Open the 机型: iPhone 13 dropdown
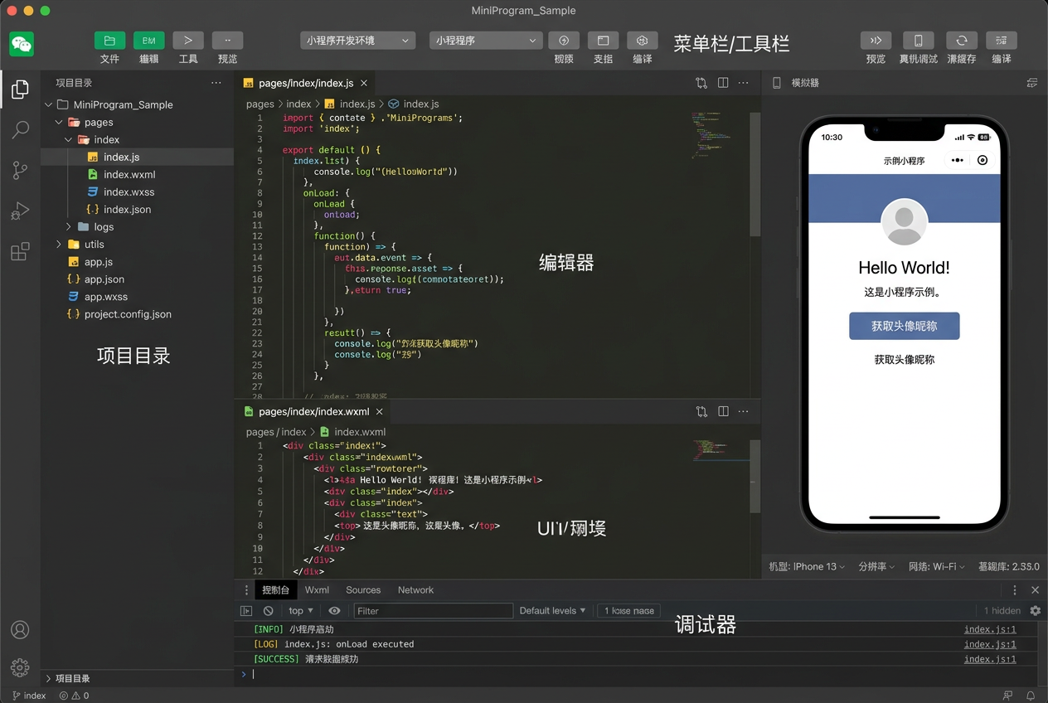 807,566
